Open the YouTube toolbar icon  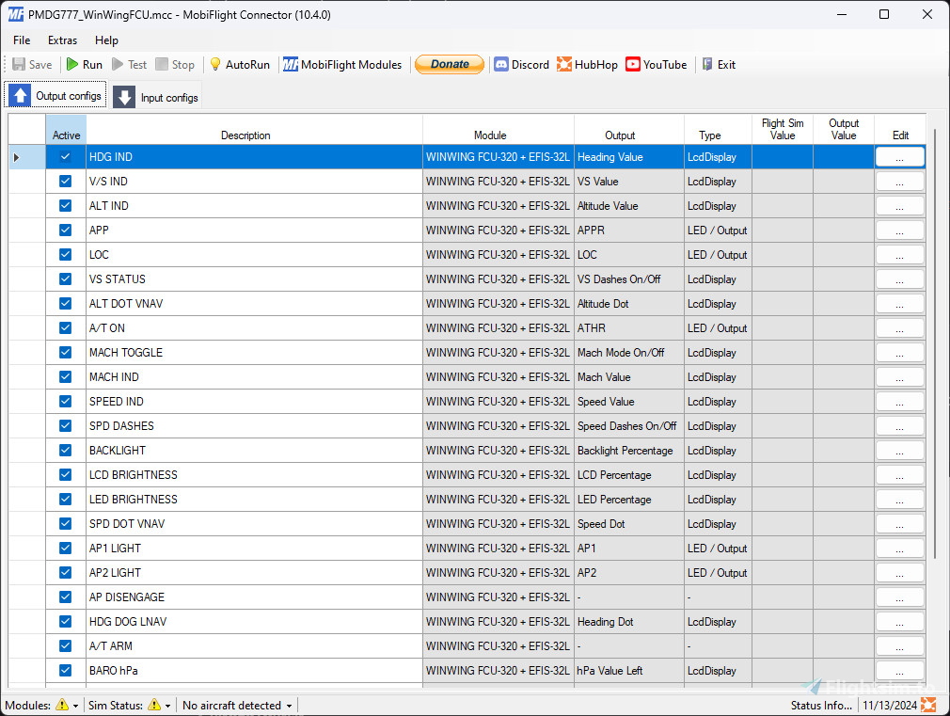click(633, 65)
